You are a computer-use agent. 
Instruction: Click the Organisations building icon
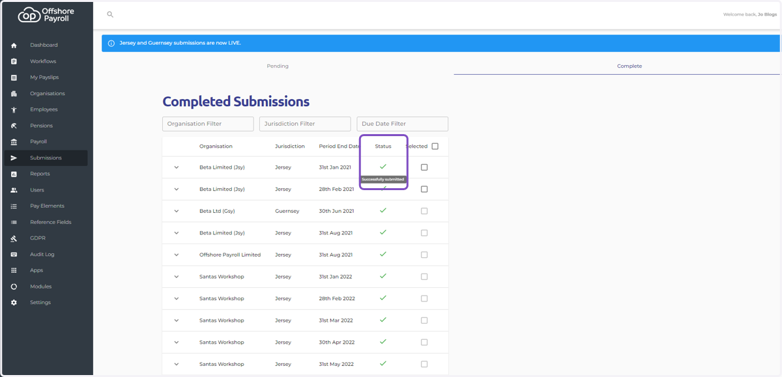point(14,94)
